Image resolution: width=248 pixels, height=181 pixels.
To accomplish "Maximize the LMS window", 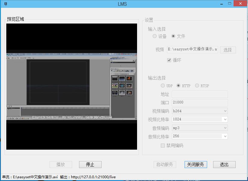I will pyautogui.click(x=230, y=4).
